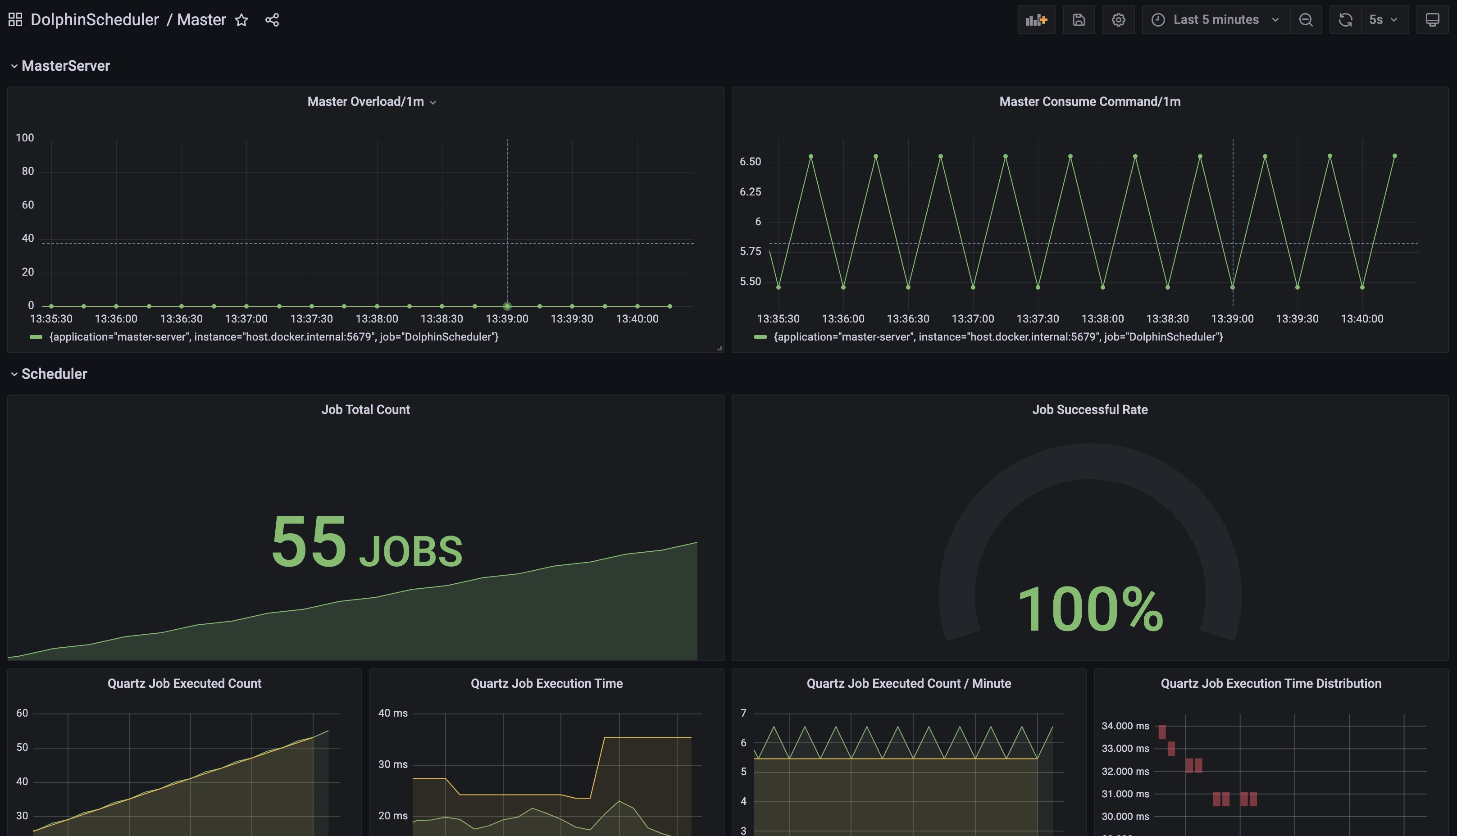Cycle view mode with monitor icon
Image resolution: width=1457 pixels, height=836 pixels.
1432,20
